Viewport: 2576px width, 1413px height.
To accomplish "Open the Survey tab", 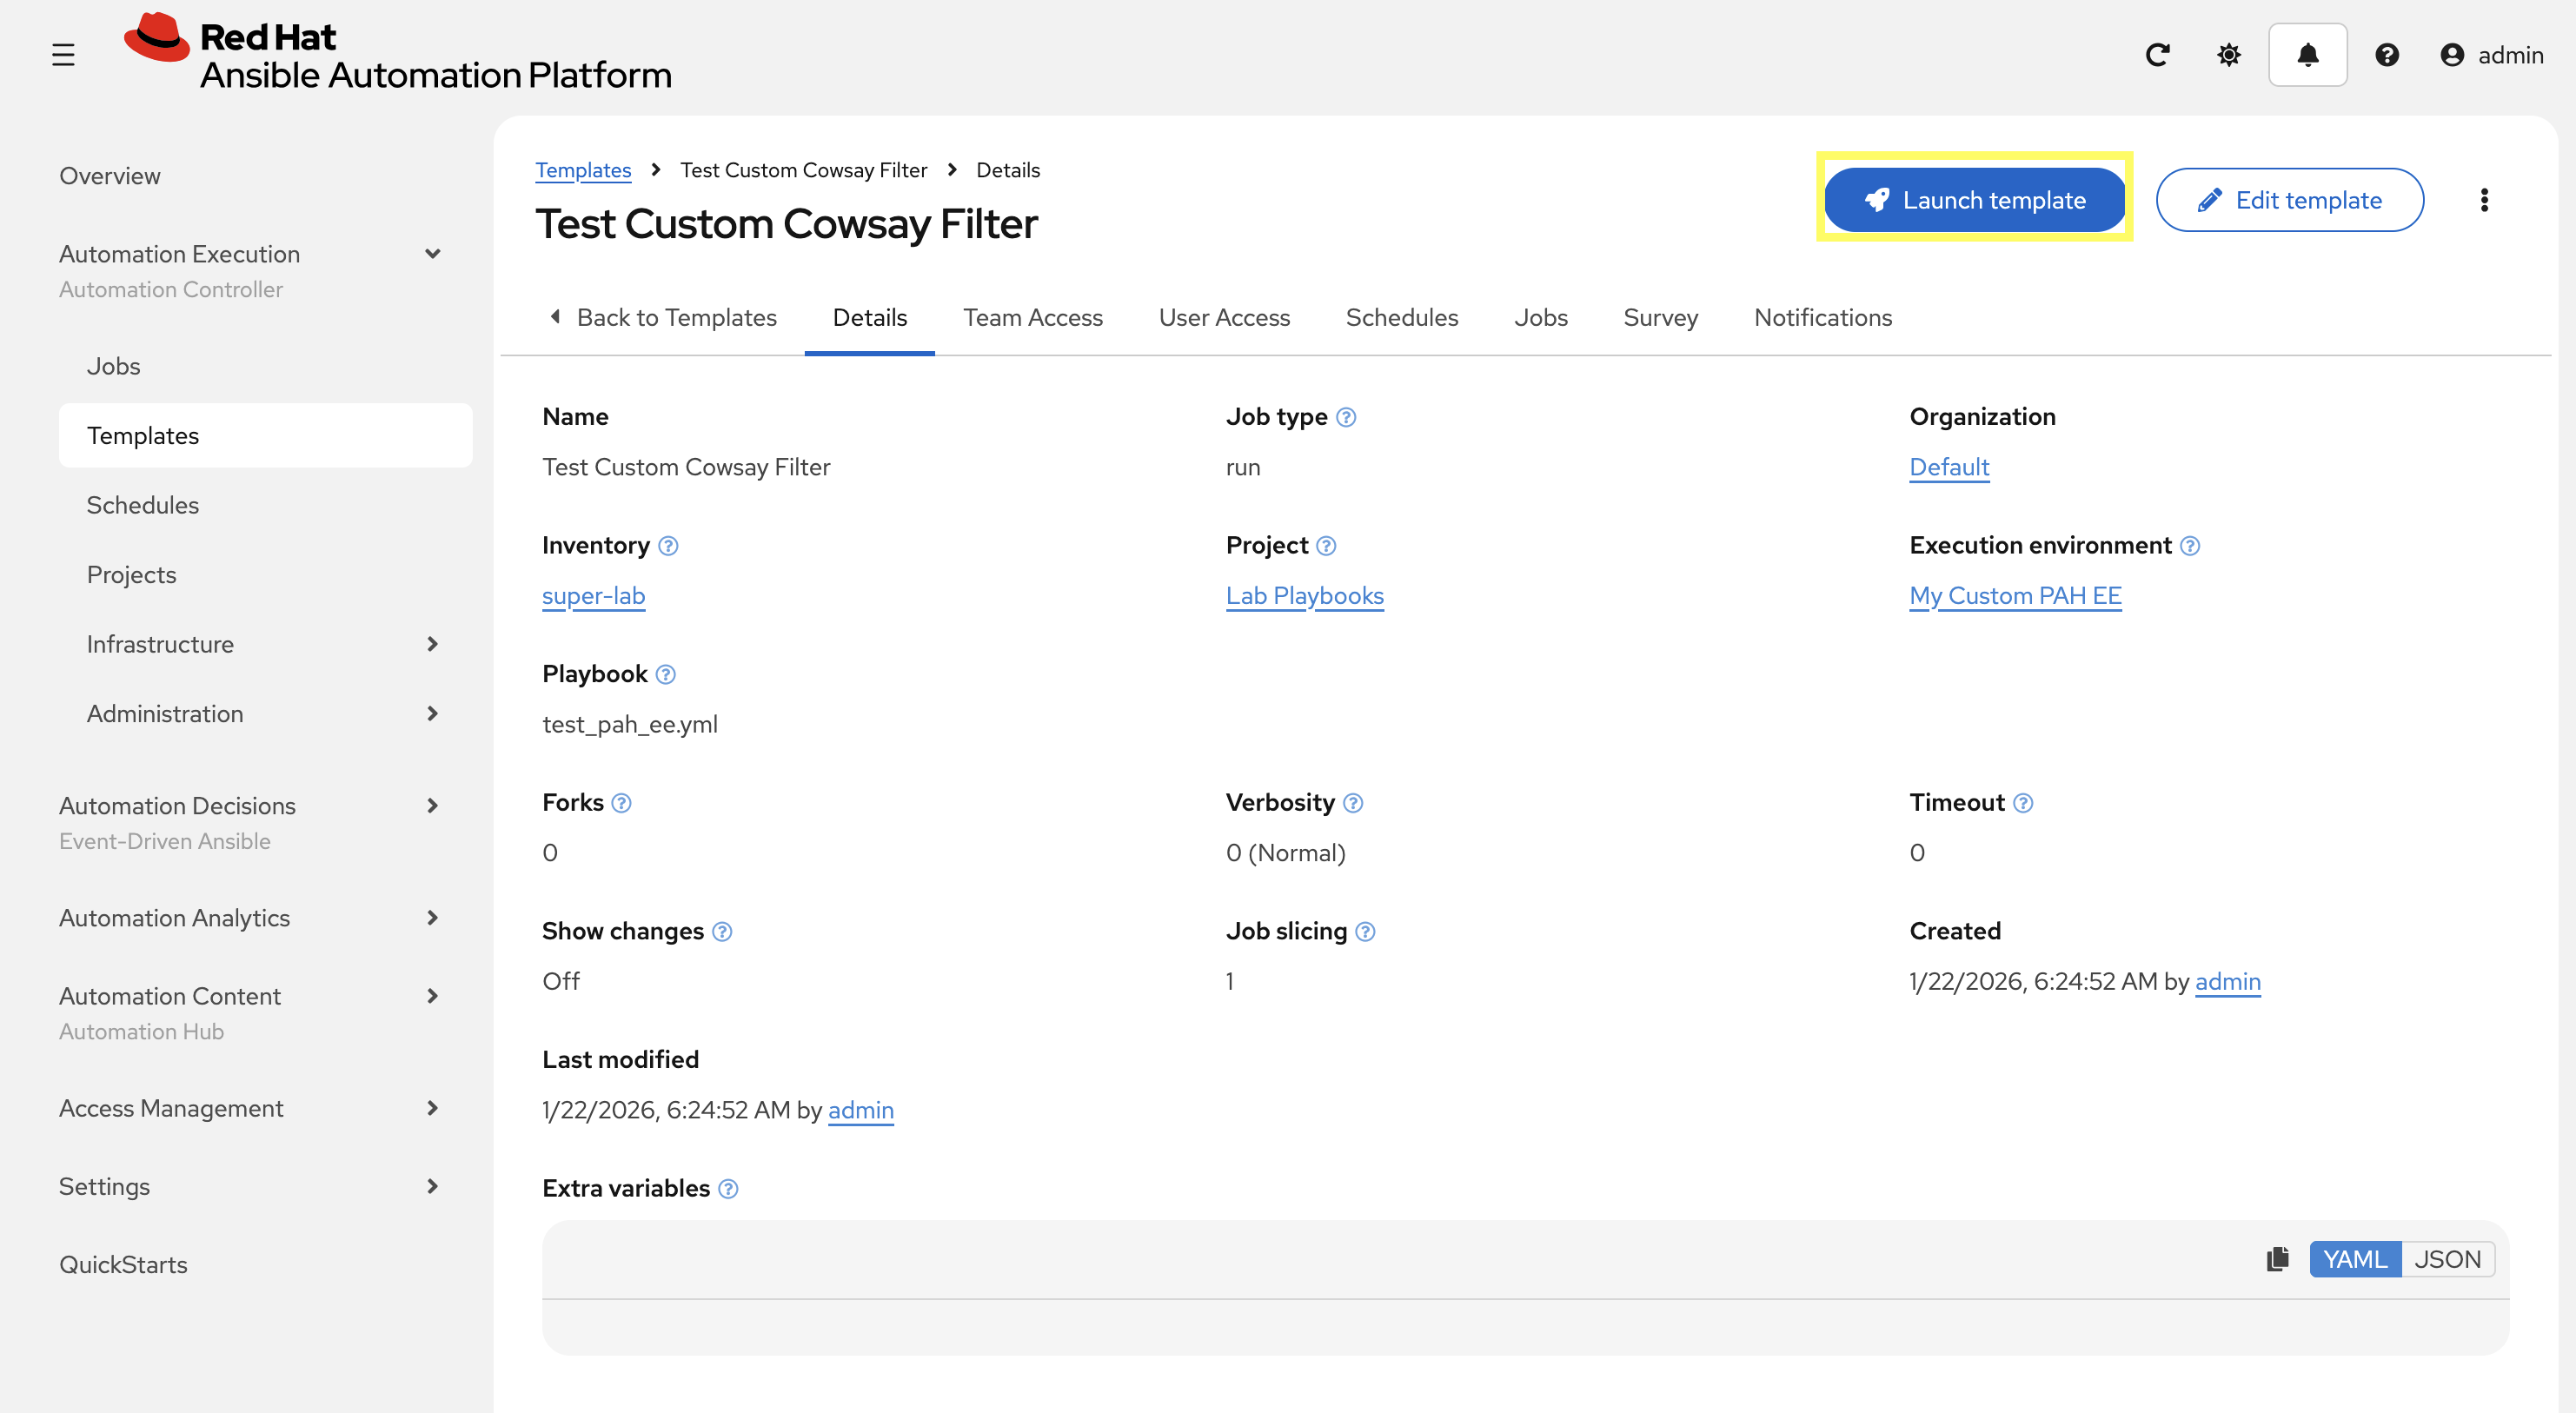I will [1660, 317].
